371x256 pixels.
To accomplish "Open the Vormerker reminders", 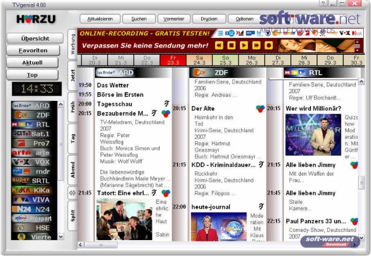I will click(174, 19).
